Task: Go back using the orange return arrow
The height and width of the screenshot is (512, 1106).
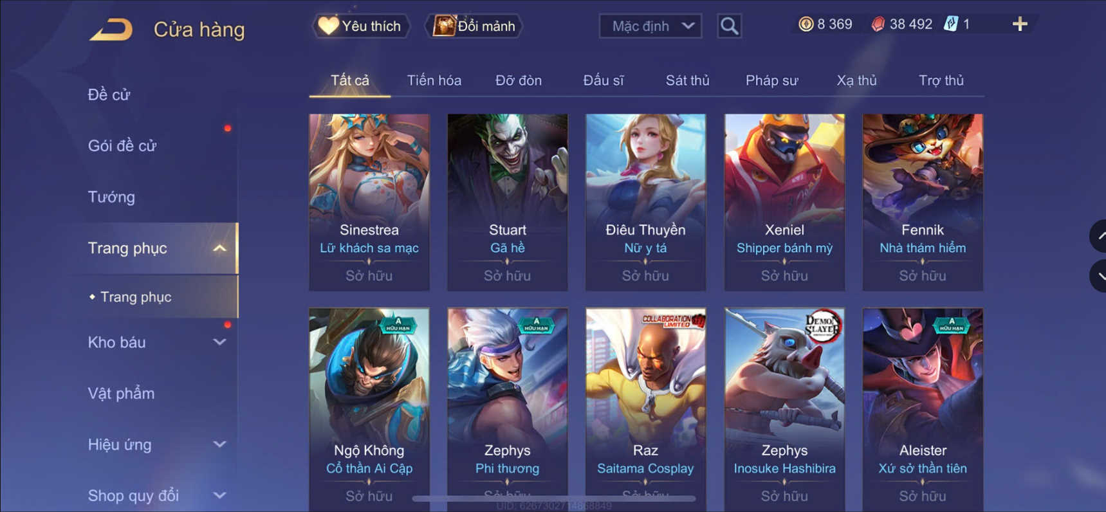Action: click(x=111, y=30)
